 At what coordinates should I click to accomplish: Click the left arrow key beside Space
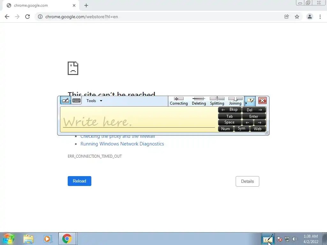(248, 122)
